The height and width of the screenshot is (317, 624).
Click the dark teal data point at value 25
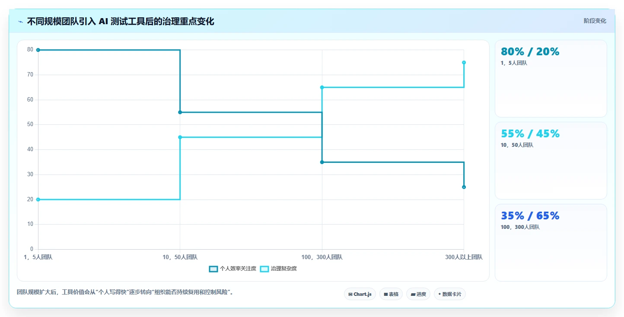pyautogui.click(x=464, y=187)
